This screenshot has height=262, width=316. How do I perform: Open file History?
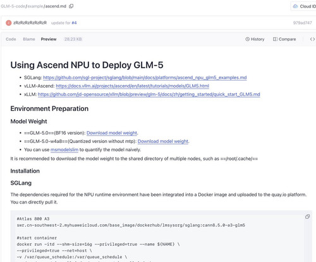click(255, 39)
